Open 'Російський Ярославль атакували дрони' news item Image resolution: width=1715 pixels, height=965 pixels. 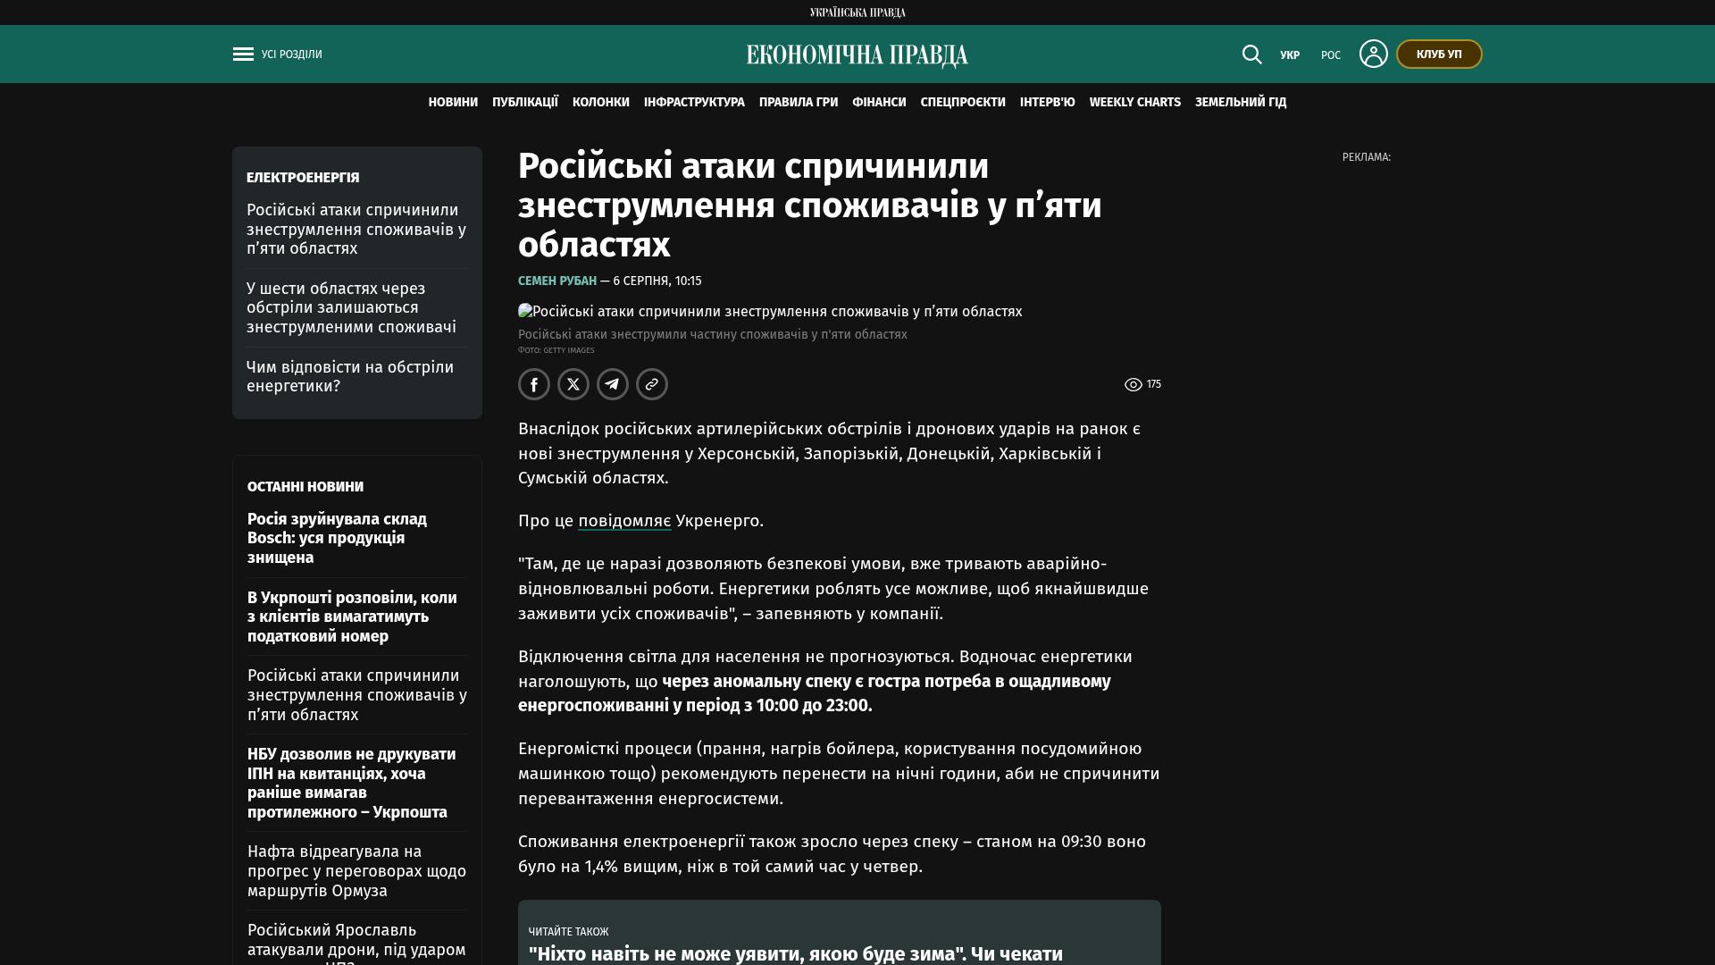tap(357, 943)
